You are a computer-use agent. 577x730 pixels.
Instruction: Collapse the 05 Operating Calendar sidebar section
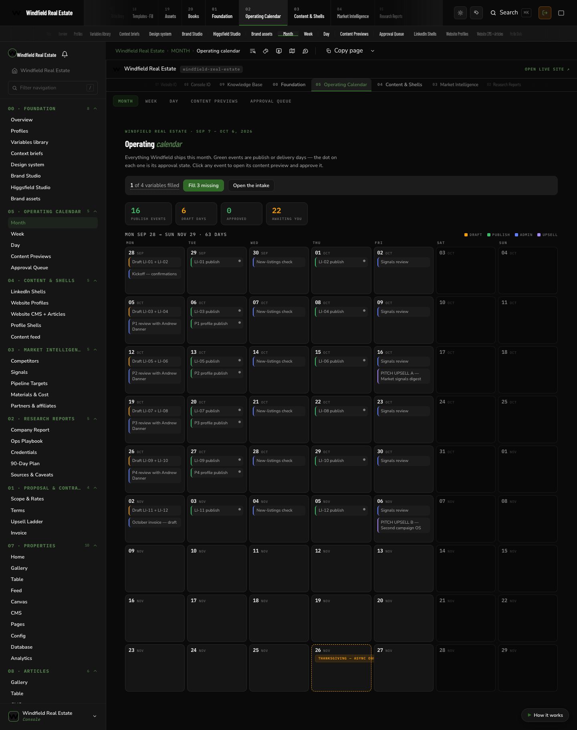pos(95,212)
